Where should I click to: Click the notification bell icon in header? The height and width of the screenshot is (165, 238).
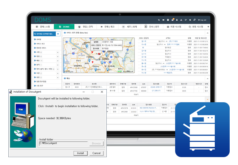pos(173,19)
